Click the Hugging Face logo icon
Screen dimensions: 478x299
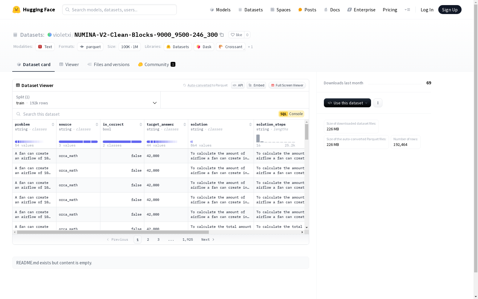pos(16,10)
